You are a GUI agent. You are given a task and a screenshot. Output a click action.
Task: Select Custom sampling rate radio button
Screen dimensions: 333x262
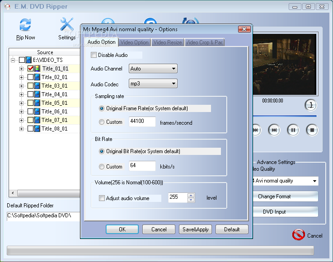coord(102,122)
